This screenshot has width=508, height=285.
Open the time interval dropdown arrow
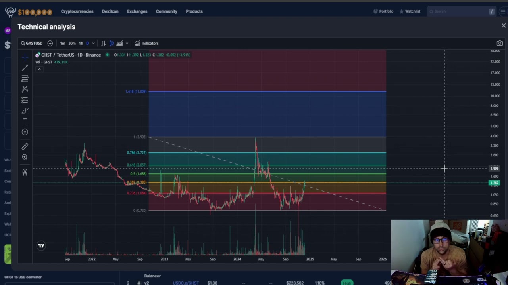(93, 43)
